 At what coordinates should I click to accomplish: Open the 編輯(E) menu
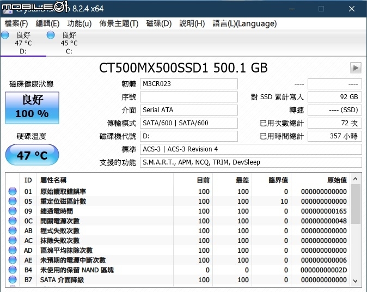(47, 23)
